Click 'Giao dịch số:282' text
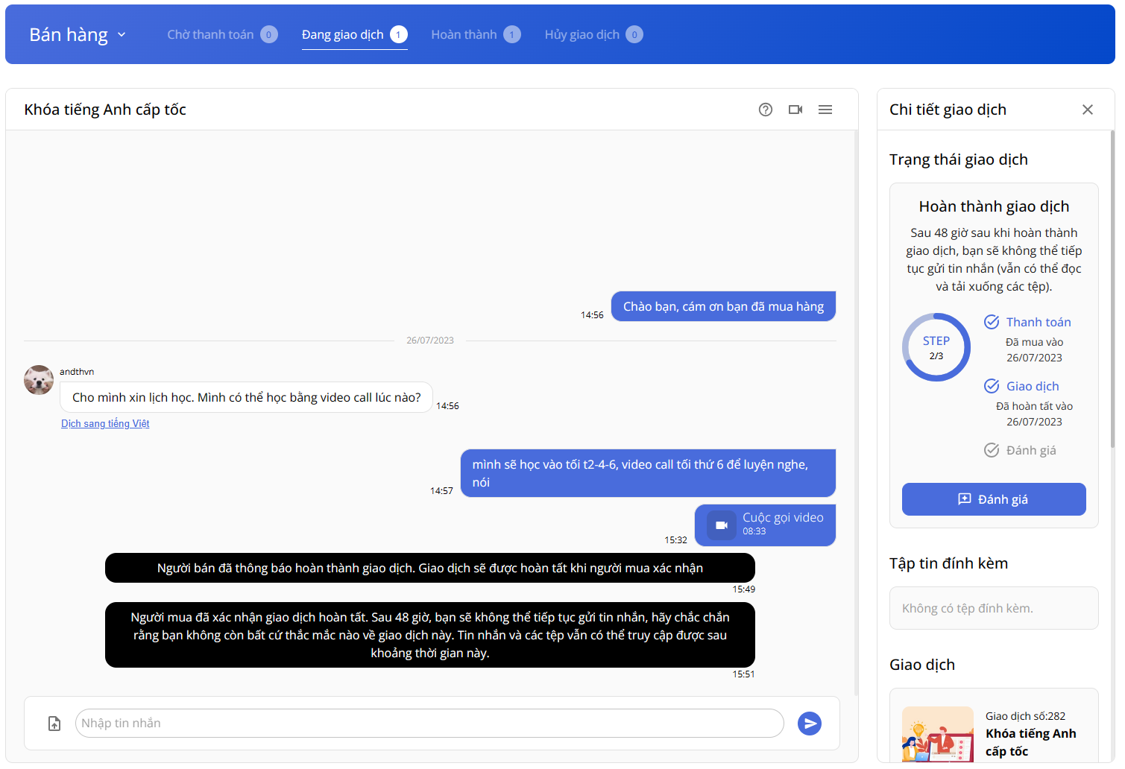Image resolution: width=1125 pixels, height=769 pixels. 1025,716
